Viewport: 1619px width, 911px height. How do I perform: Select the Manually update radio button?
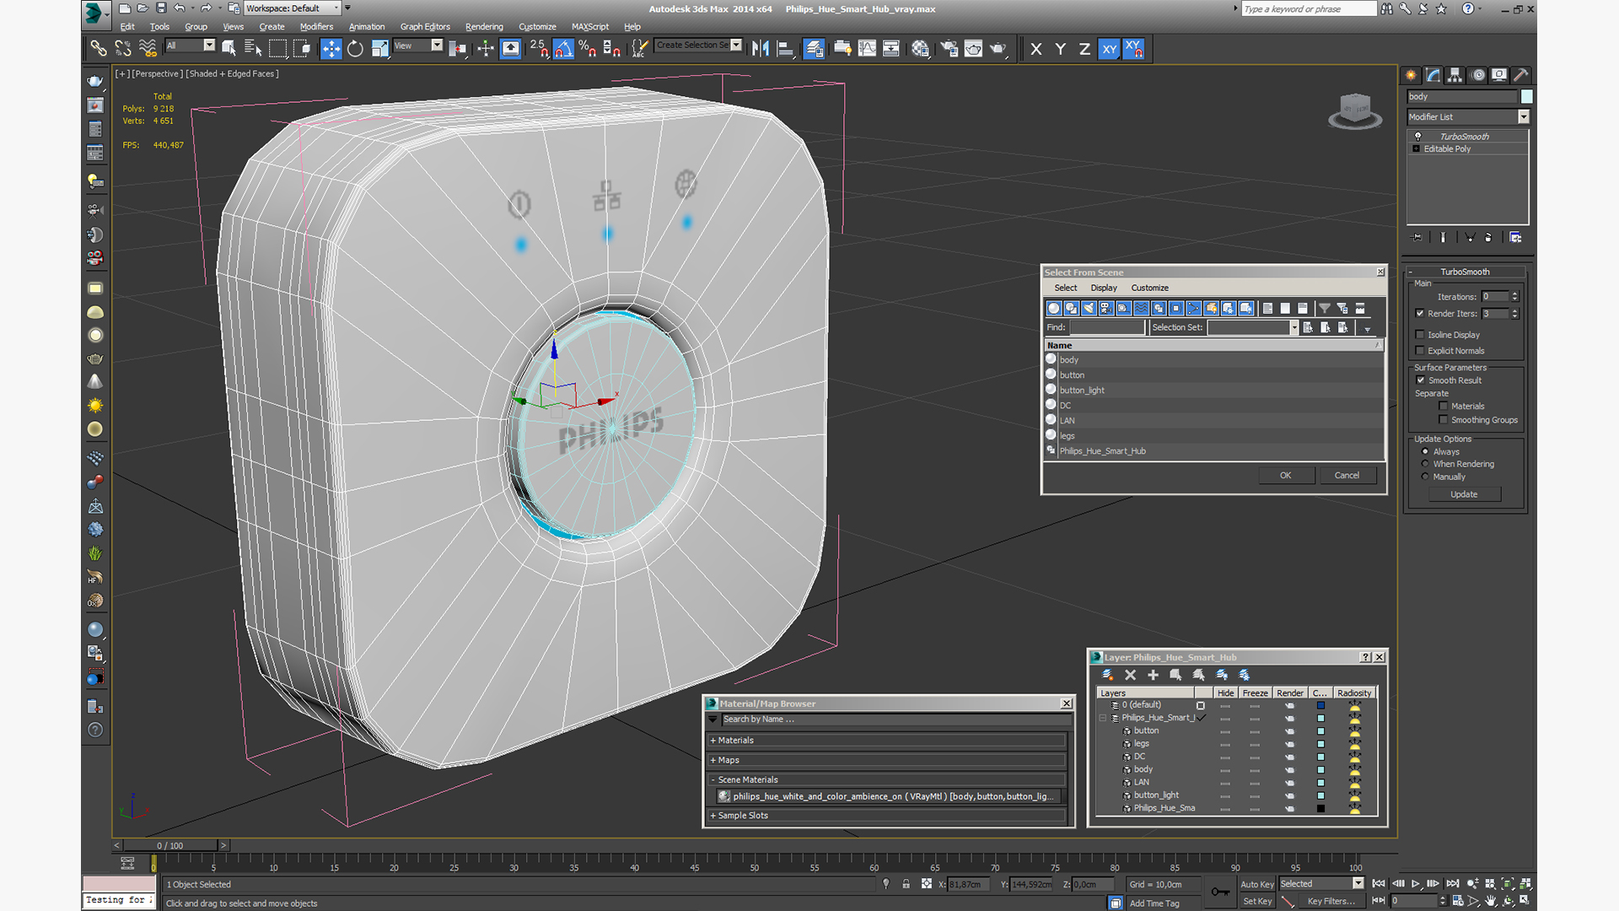coord(1425,477)
